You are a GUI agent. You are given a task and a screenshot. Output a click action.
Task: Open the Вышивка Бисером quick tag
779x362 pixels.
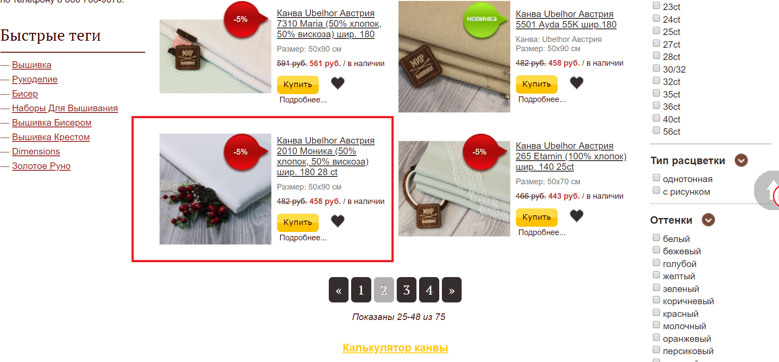point(52,123)
